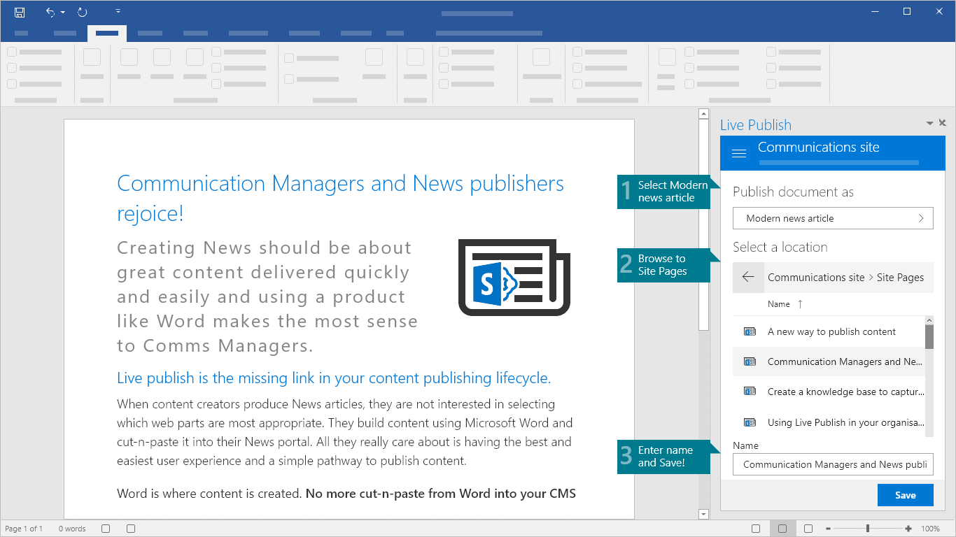The height and width of the screenshot is (537, 956).
Task: Select 'Create a knowledge base to captur...' page
Action: [829, 392]
